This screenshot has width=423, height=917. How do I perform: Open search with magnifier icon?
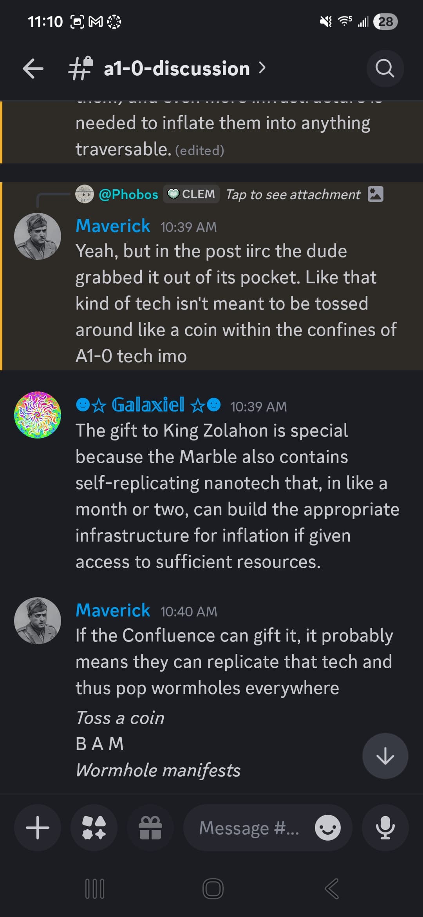coord(385,69)
